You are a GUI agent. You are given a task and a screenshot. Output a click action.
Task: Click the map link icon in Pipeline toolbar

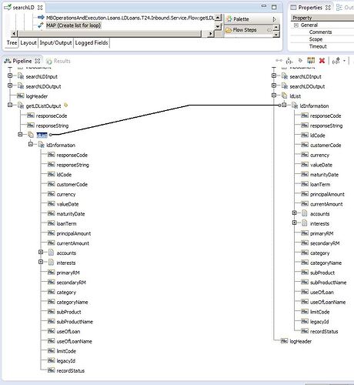pos(279,61)
